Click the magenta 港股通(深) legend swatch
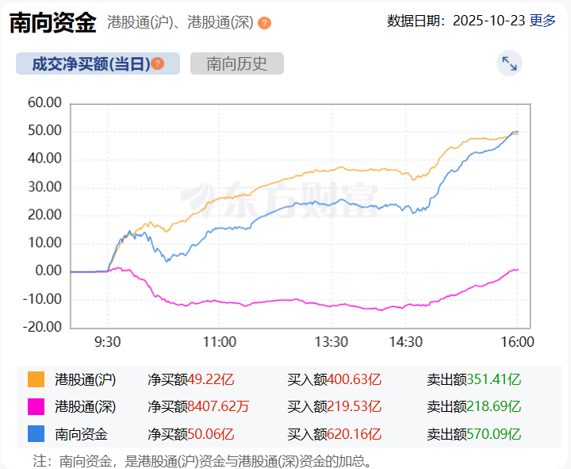 click(36, 407)
